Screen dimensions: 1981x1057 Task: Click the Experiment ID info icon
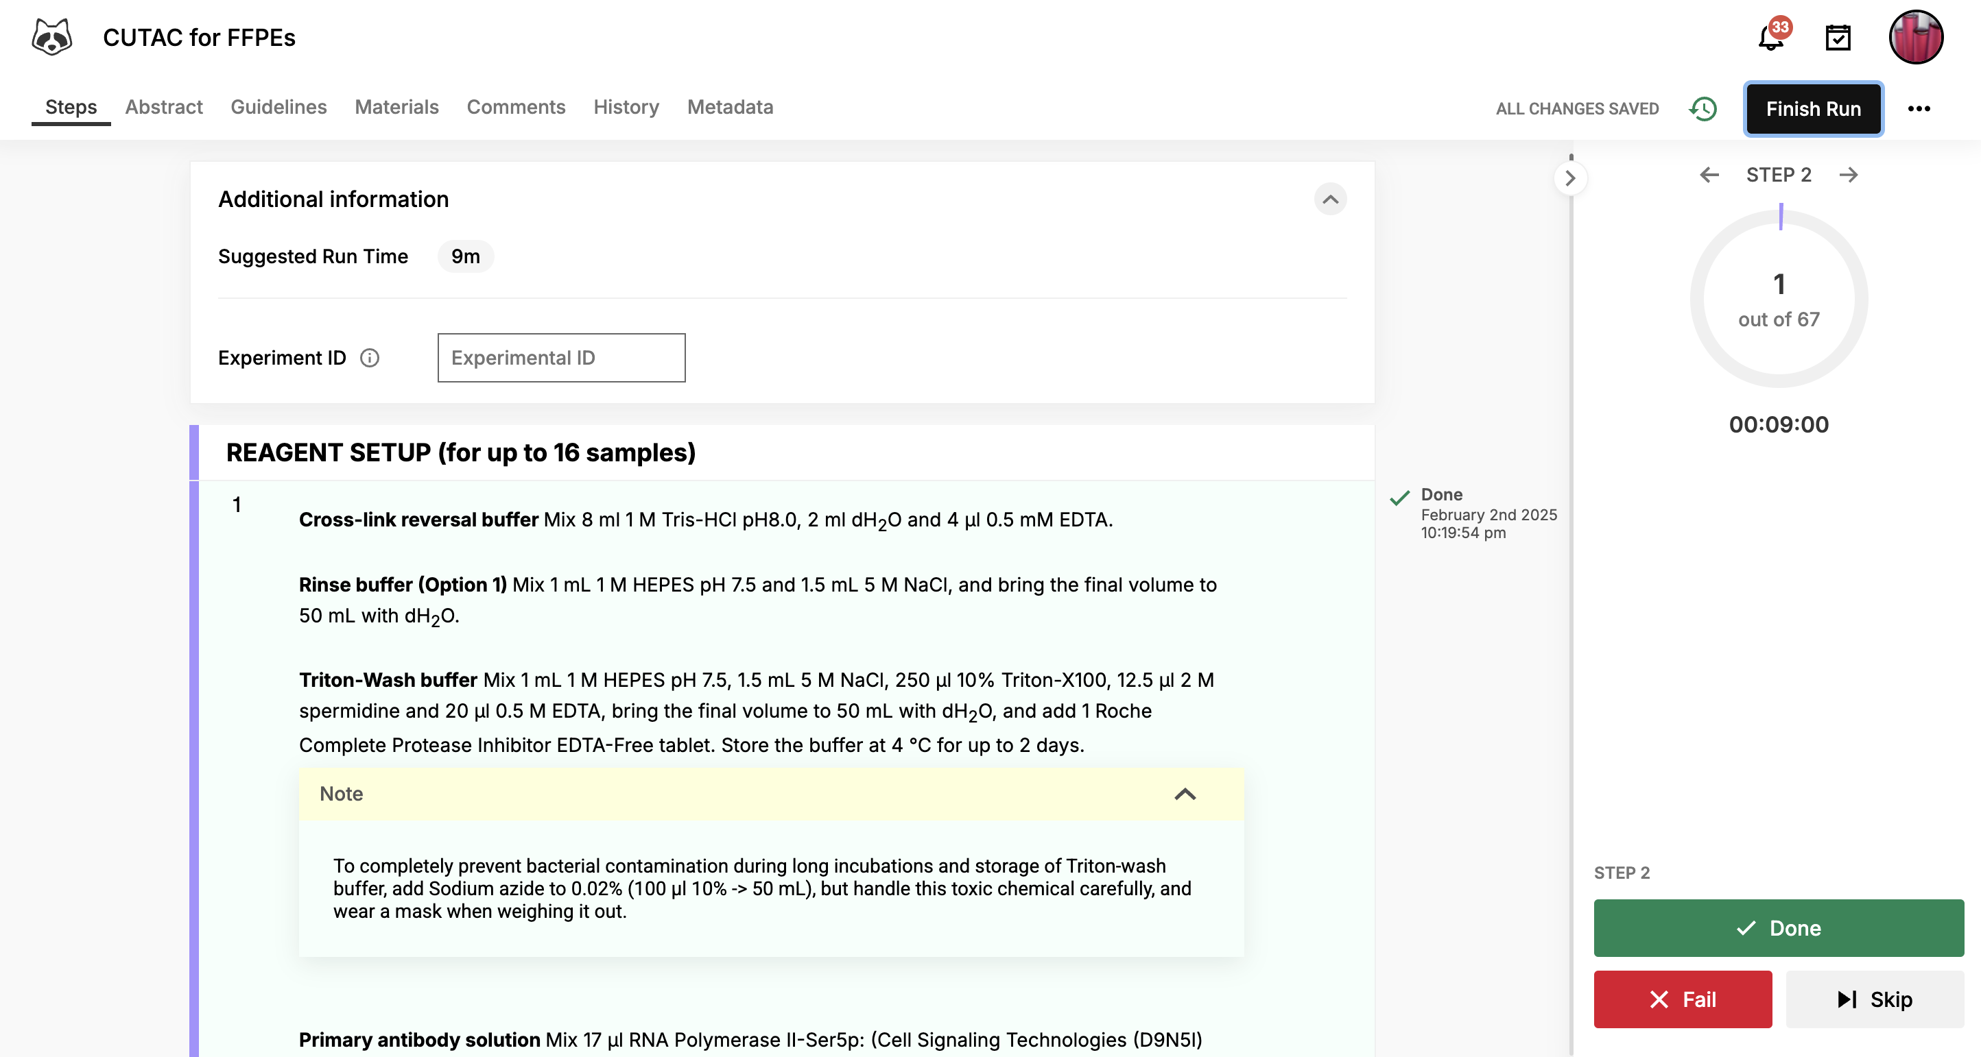tap(370, 357)
